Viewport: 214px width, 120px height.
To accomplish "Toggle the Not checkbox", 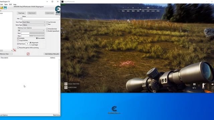I will coord(47,24).
